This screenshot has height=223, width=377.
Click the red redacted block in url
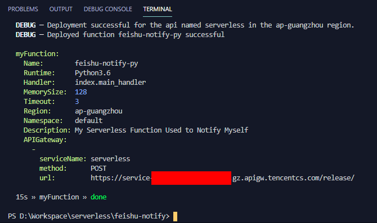coord(191,178)
